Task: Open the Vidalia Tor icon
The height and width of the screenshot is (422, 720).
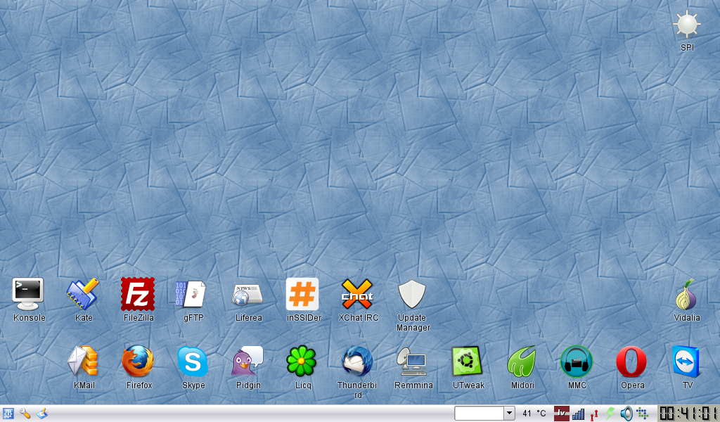Action: click(x=686, y=294)
